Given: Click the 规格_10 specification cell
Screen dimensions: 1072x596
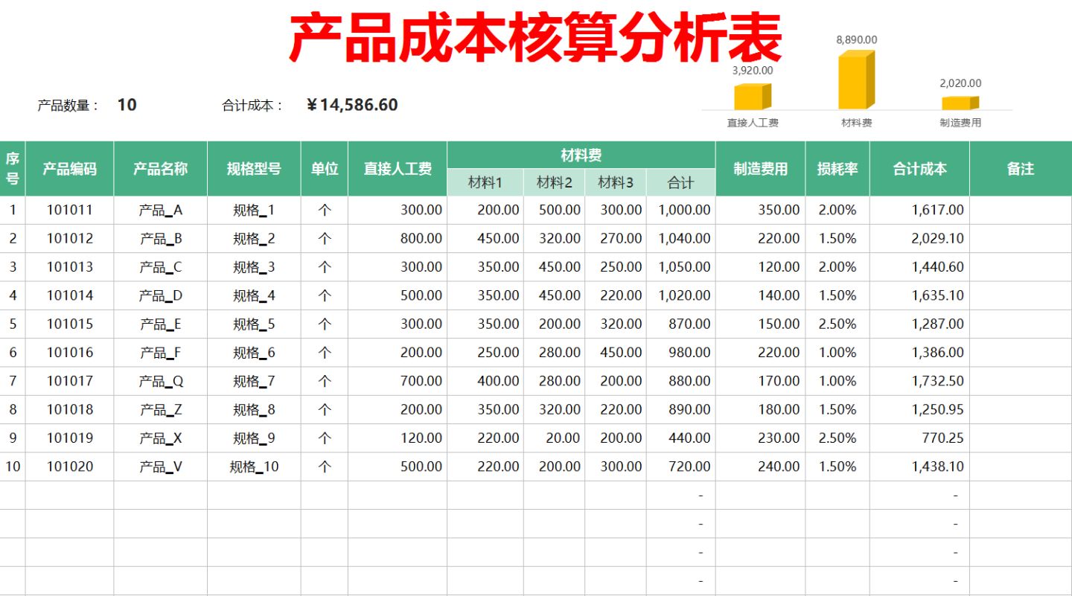Looking at the screenshot, I should click(x=255, y=467).
